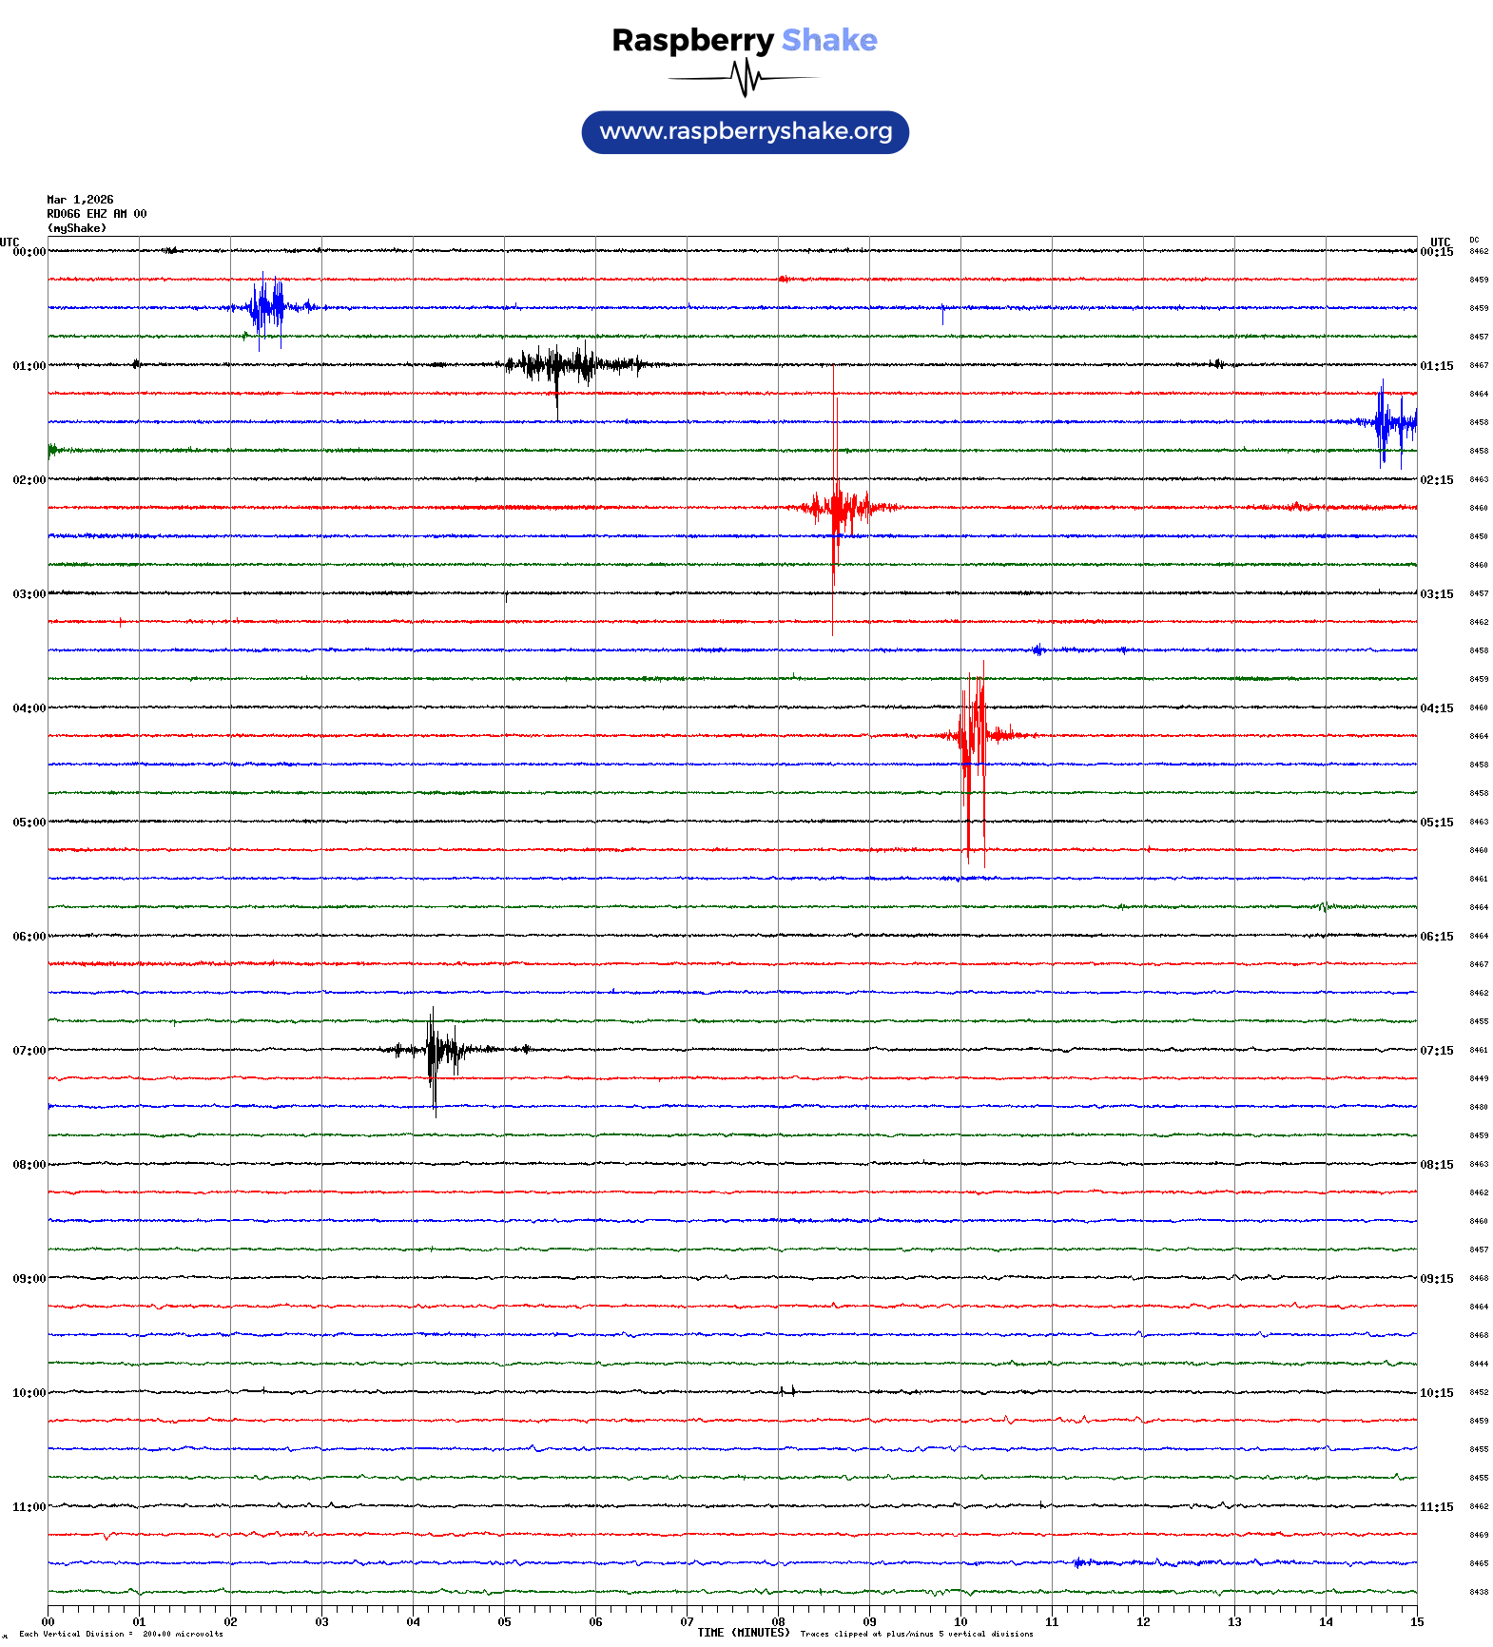
Task: Click the seismic waveform icon under the logo
Action: [744, 78]
